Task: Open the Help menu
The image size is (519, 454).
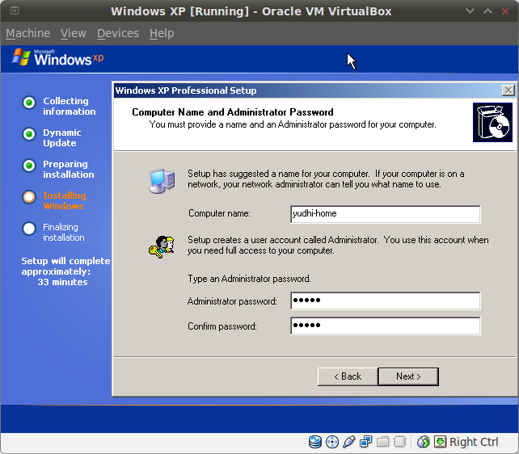Action: 162,33
